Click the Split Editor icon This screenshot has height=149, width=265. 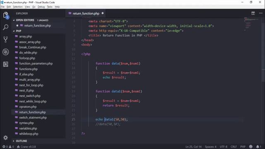253,13
